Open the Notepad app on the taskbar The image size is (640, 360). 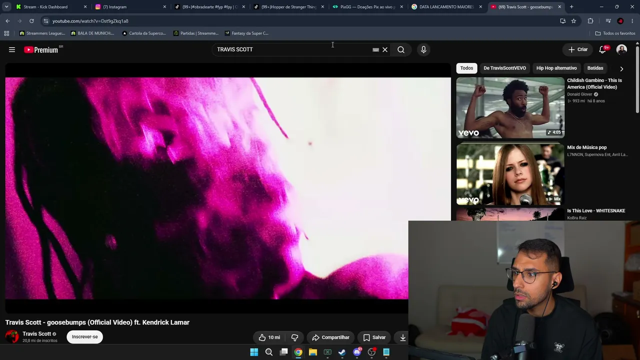click(386, 352)
